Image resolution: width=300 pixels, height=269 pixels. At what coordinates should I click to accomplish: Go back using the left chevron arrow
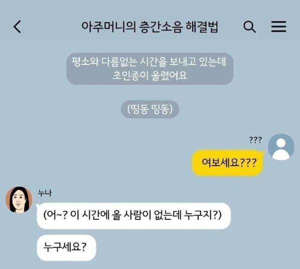click(17, 27)
